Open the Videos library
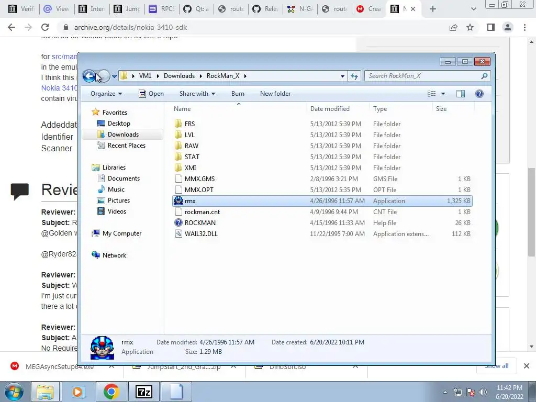Image resolution: width=536 pixels, height=402 pixels. pos(112,211)
